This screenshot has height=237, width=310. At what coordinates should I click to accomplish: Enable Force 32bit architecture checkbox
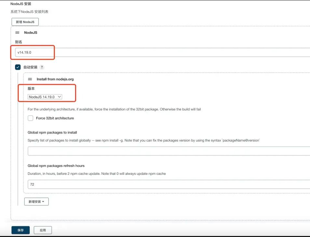click(x=30, y=118)
